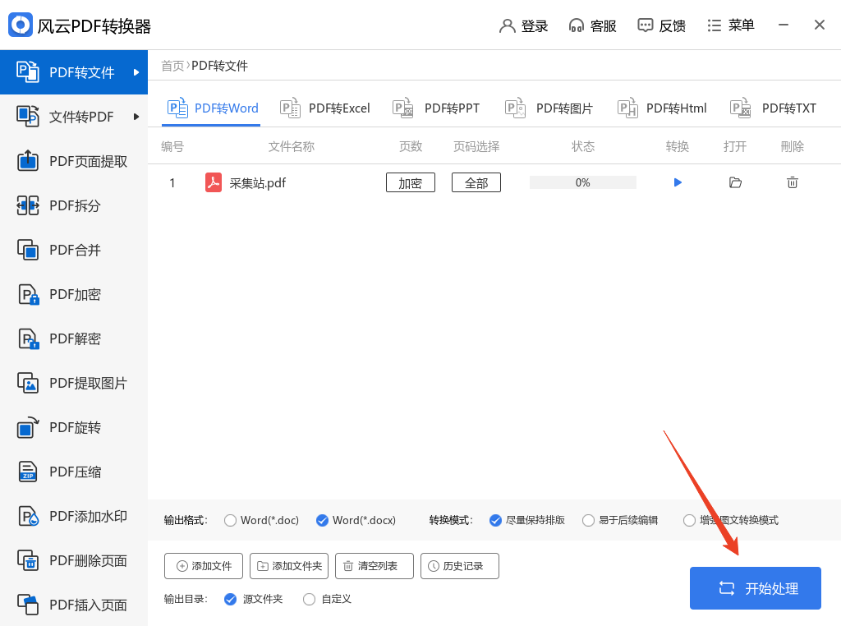Open the PDF页面提取 tool
The image size is (841, 626).
pyautogui.click(x=73, y=161)
